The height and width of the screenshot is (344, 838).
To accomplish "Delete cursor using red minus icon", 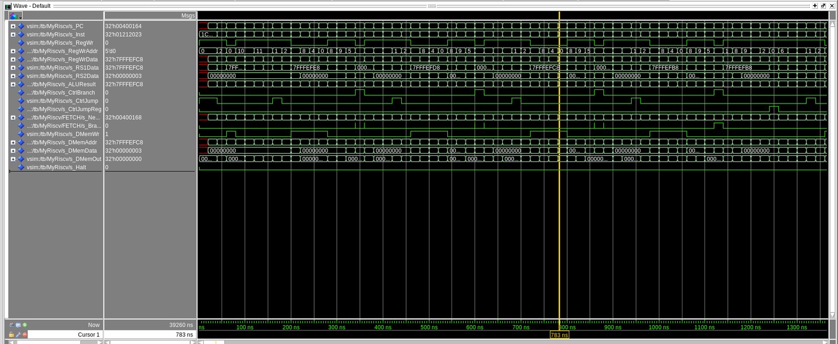I will click(25, 335).
